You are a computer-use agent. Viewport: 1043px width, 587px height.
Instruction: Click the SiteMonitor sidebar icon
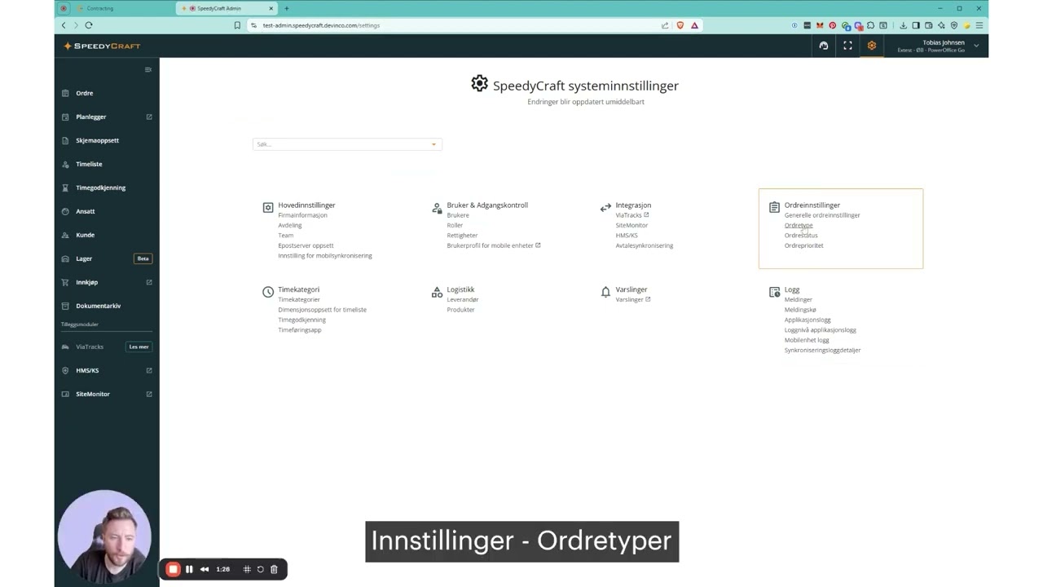click(x=65, y=394)
